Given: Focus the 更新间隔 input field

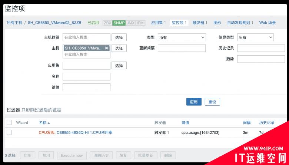Looking at the screenshot, I should tap(182, 48).
